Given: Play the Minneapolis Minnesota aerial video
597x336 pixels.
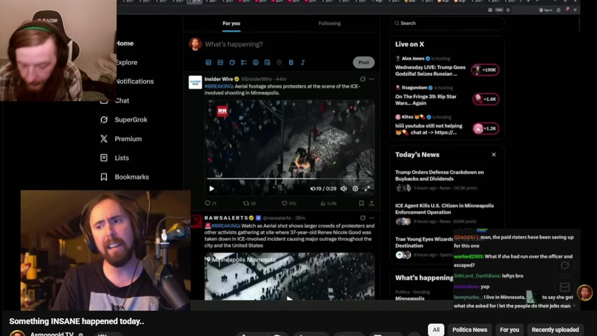Looking at the screenshot, I should pyautogui.click(x=289, y=298).
